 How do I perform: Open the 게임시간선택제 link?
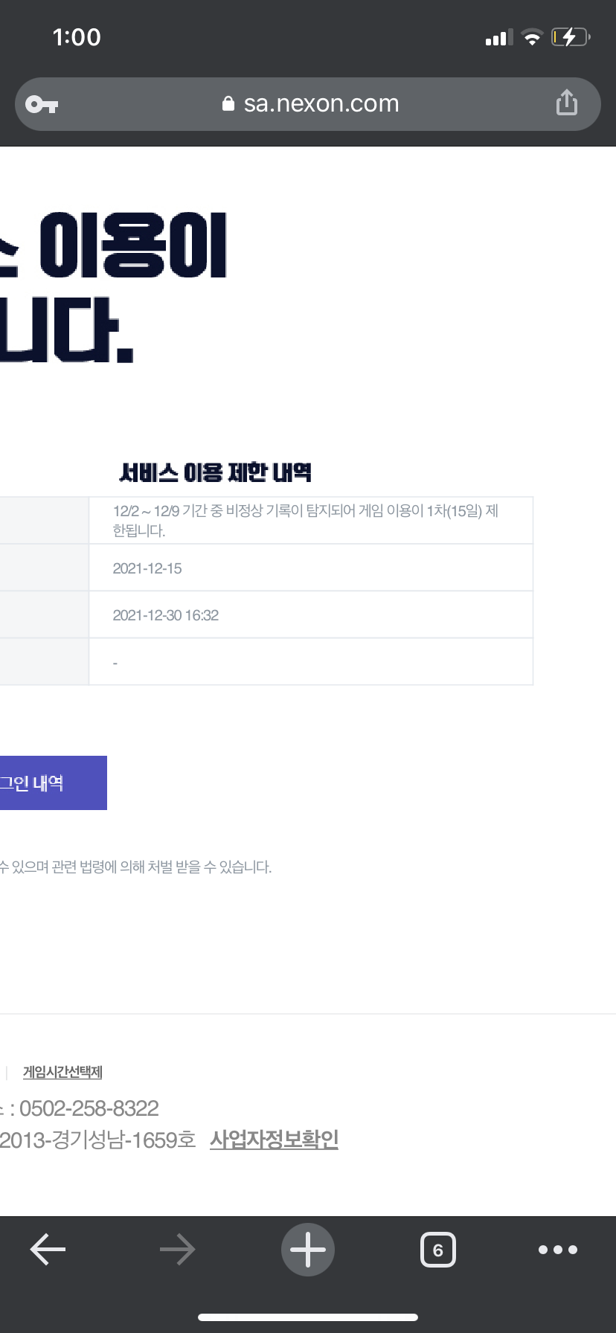click(x=62, y=1072)
